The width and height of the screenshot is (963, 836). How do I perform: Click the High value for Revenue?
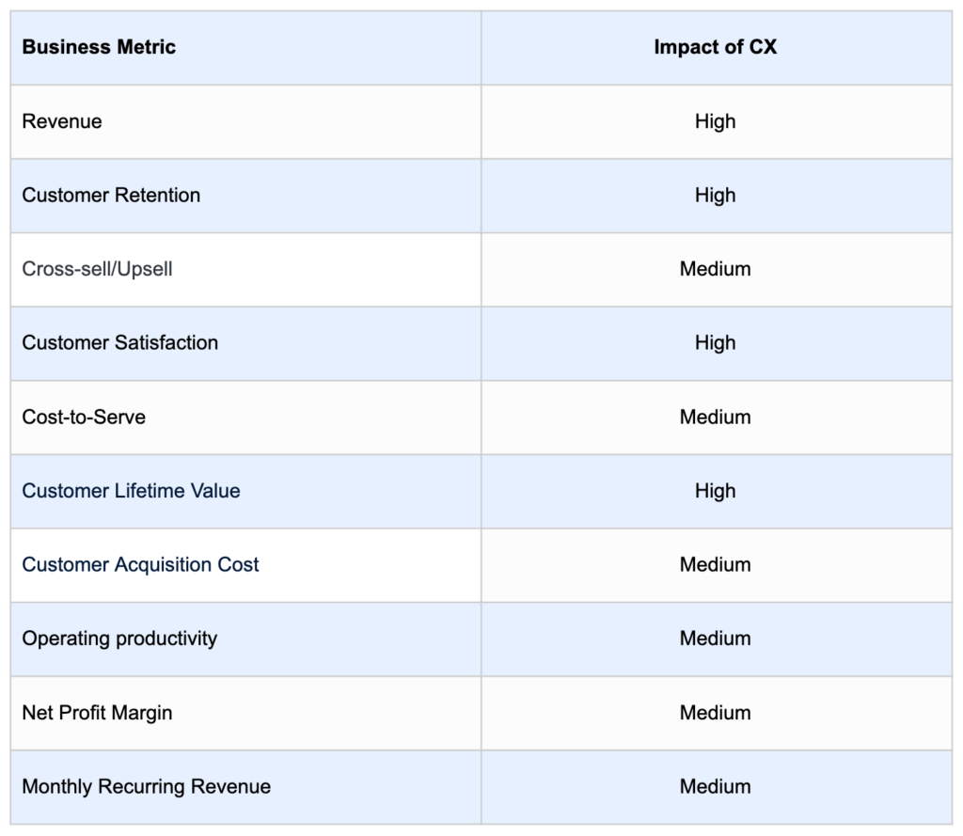(715, 121)
